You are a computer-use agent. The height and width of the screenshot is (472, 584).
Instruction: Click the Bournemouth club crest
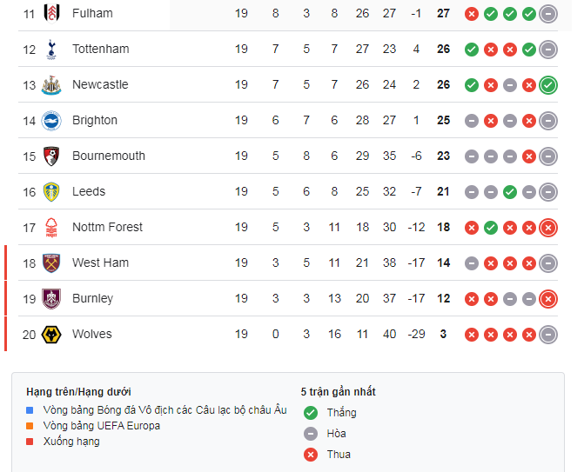pyautogui.click(x=50, y=156)
